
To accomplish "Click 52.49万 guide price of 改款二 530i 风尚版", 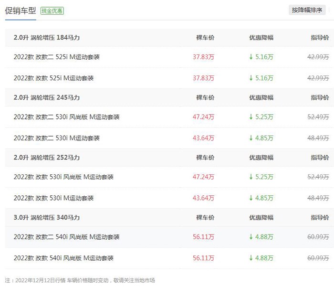I will point(318,117).
